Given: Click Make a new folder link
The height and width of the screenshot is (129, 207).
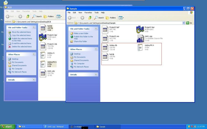Looking at the screenshot, I should click(81, 33).
